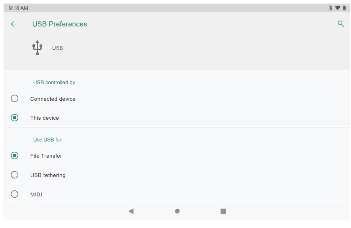Tap the Bluetooth status bar icon
The width and height of the screenshot is (351, 228).
(331, 8)
